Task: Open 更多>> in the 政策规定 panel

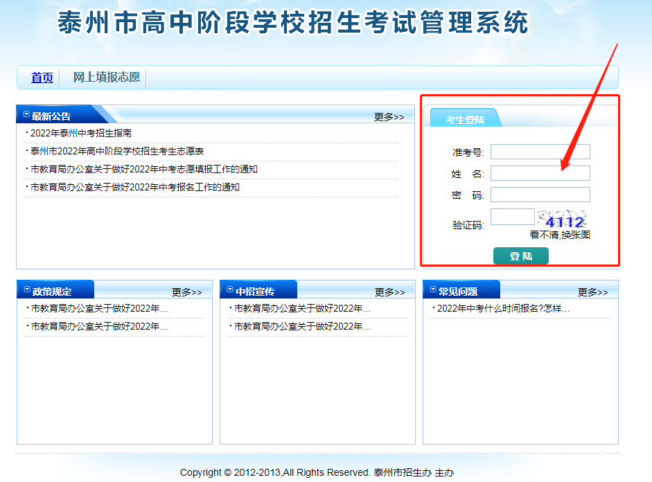Action: 186,292
